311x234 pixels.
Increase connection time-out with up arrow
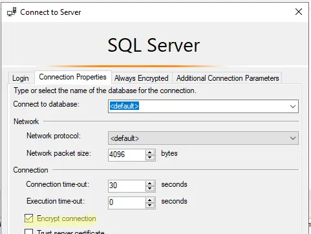tap(150, 184)
